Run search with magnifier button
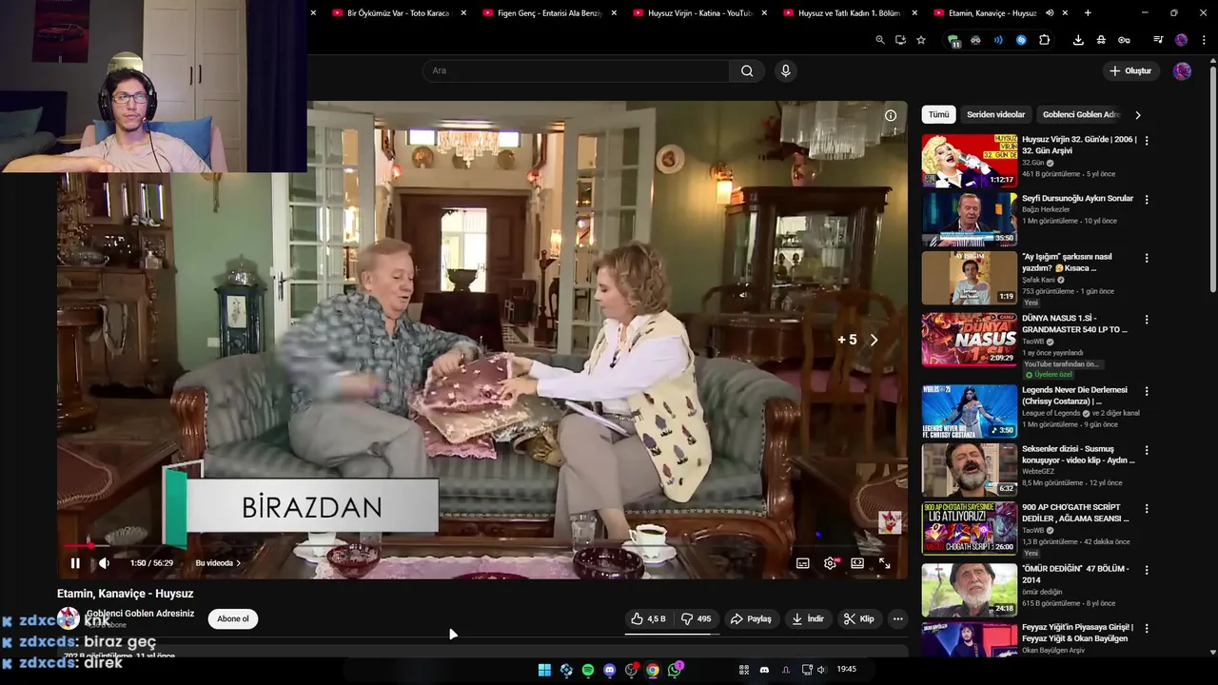 747,70
